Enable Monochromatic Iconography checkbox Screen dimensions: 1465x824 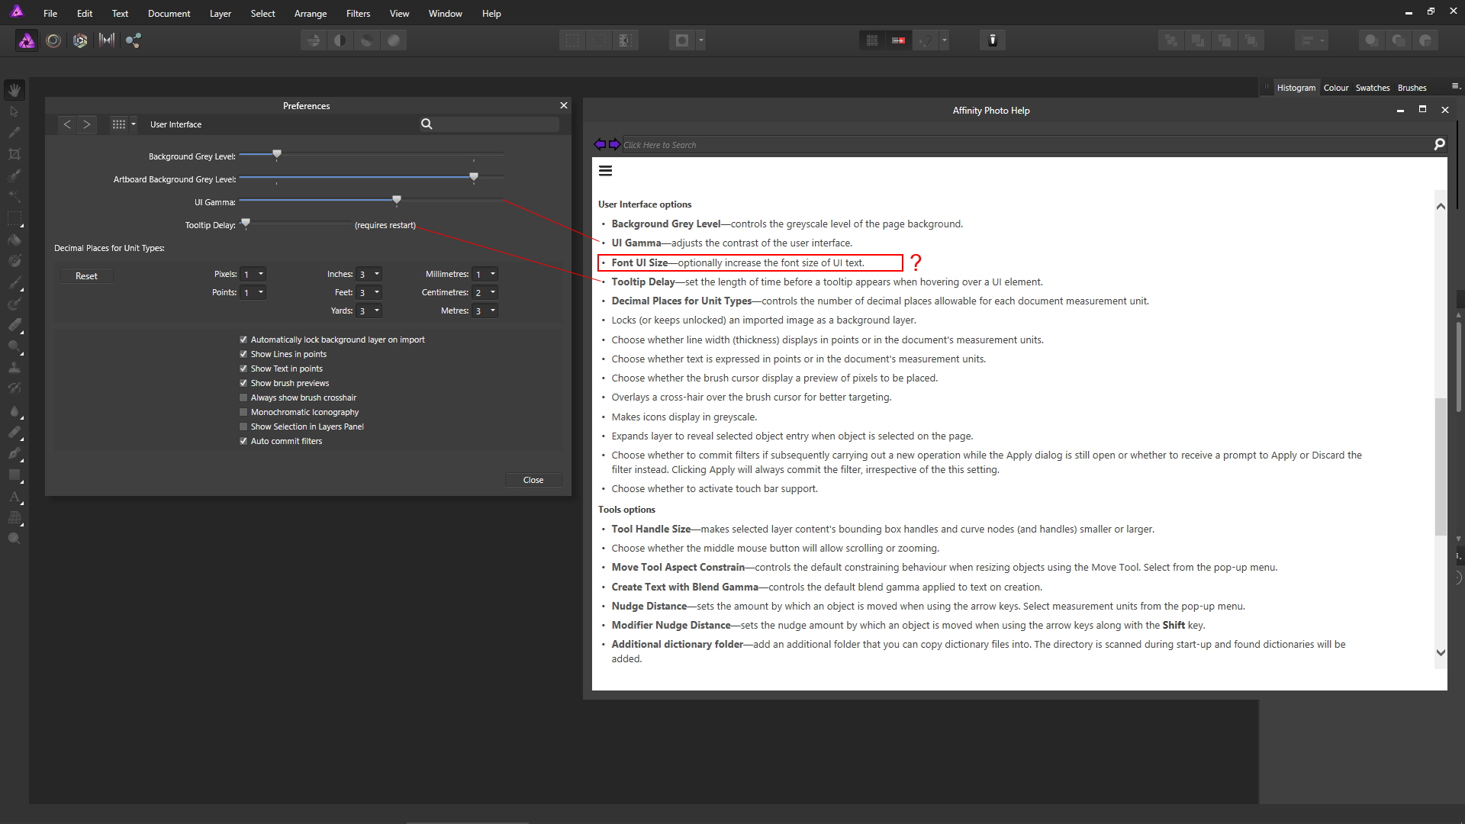tap(243, 412)
